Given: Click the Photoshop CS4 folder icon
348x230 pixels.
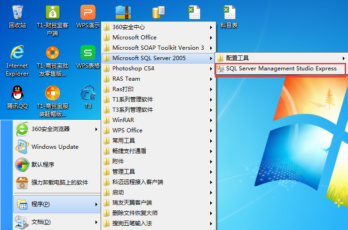Looking at the screenshot, I should click(x=107, y=69).
